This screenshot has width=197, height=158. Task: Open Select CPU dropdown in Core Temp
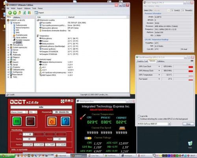click(x=169, y=10)
